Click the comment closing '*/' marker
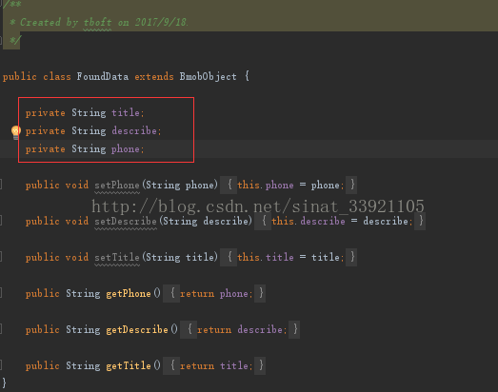The width and height of the screenshot is (498, 392). tap(15, 41)
